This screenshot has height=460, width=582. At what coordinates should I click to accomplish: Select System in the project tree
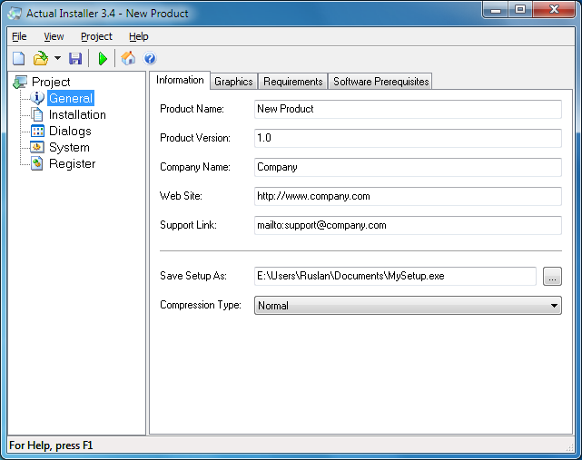[x=69, y=147]
